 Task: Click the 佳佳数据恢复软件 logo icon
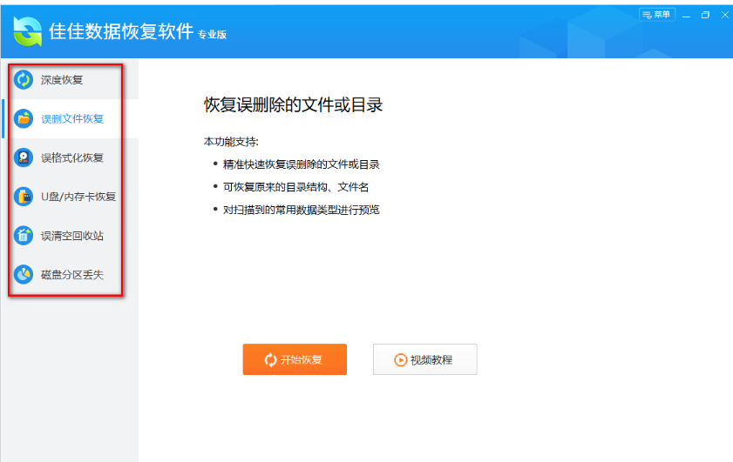pos(28,31)
